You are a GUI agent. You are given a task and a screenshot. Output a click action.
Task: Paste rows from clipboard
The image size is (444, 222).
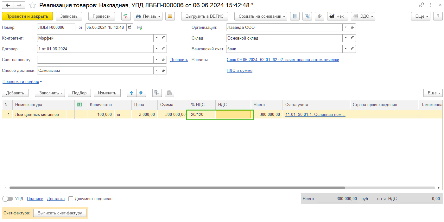point(169,93)
